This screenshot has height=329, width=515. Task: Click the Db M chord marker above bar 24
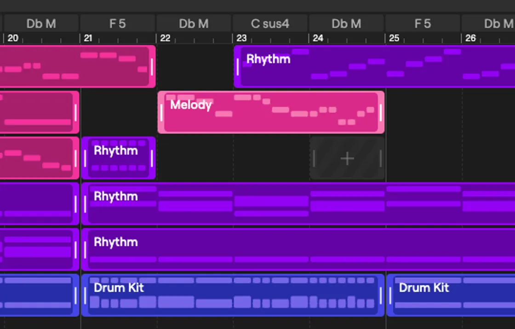click(346, 23)
